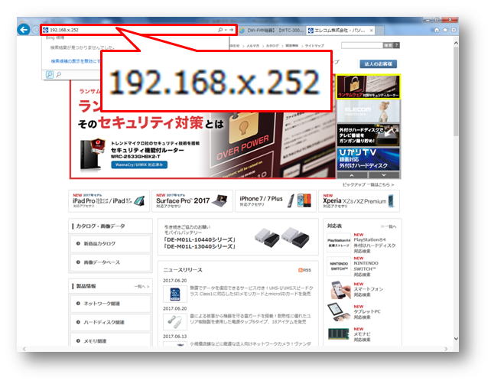The height and width of the screenshot is (384, 491).
Task: Click the horizontal scrollbar right arrow
Action: [446, 349]
